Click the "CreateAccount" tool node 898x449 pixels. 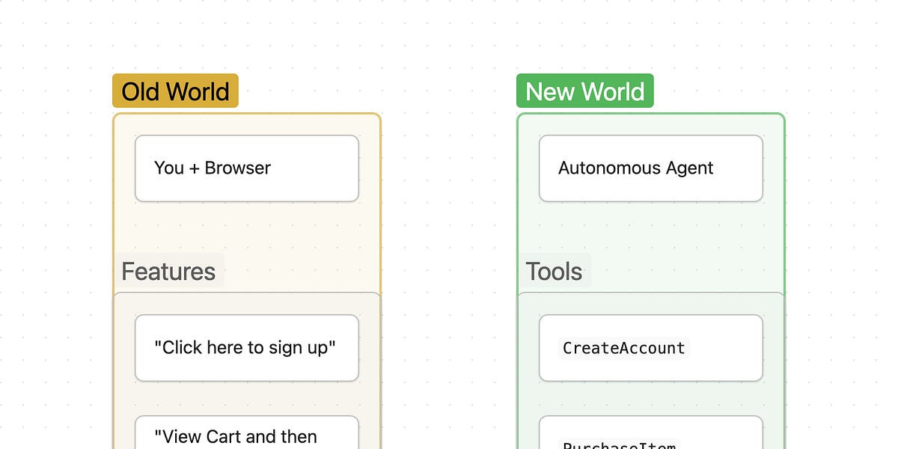(x=650, y=347)
